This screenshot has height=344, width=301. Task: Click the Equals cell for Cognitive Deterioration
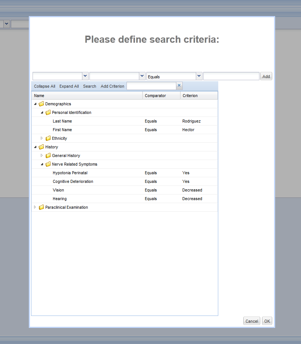tap(150, 181)
